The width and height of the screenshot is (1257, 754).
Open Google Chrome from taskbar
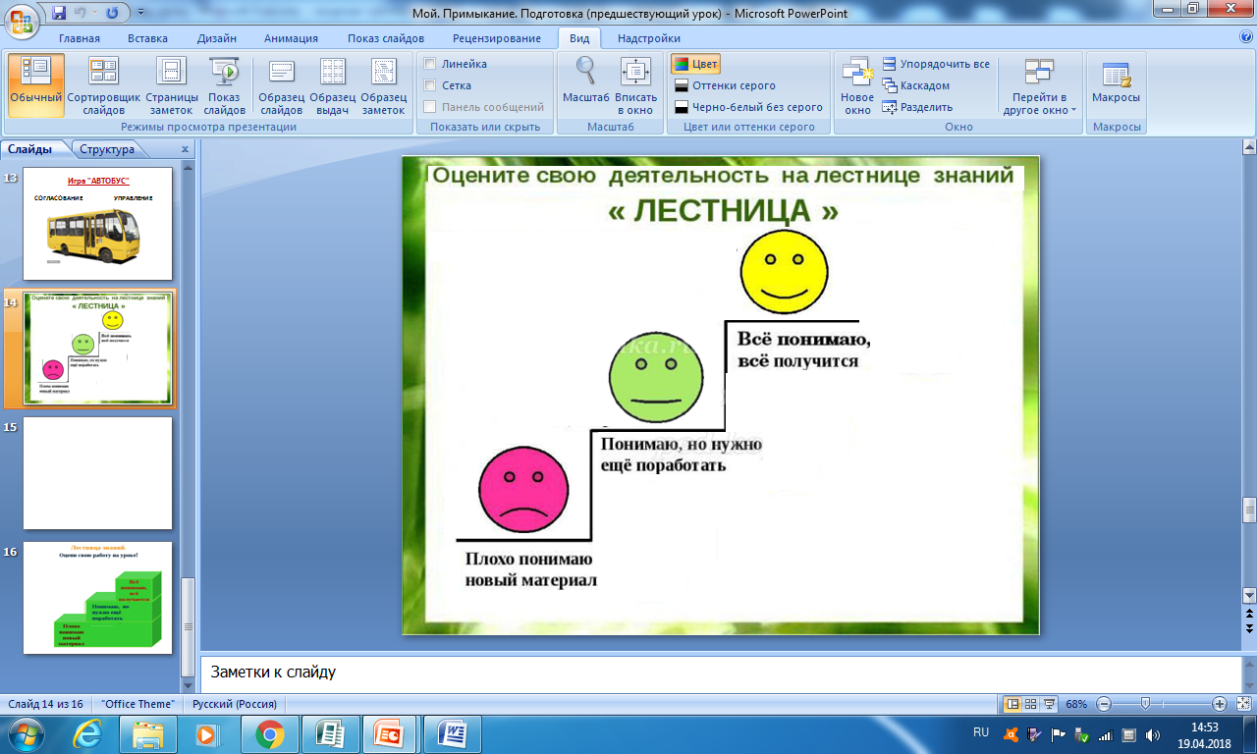pyautogui.click(x=269, y=734)
